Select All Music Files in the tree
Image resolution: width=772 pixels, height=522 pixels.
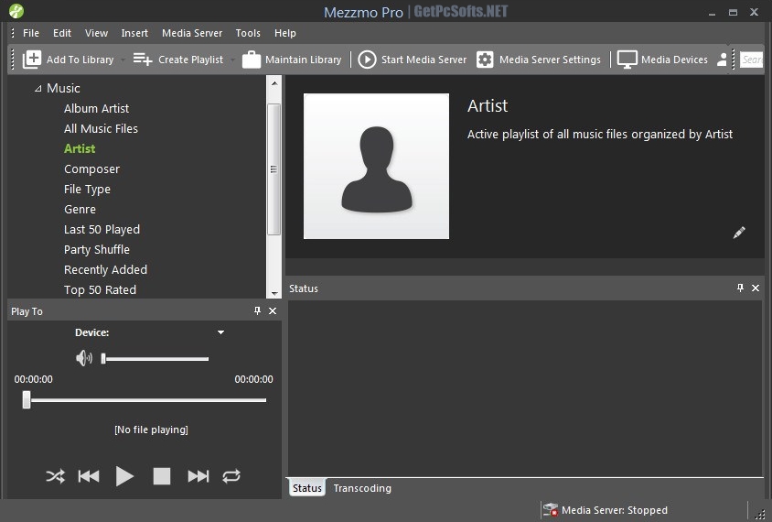101,128
